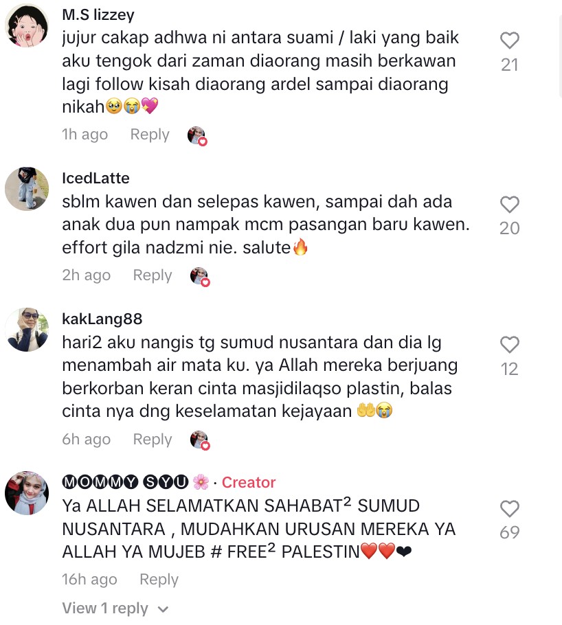The image size is (562, 625).
Task: Like M.S lizzey's comment
Action: tap(509, 41)
